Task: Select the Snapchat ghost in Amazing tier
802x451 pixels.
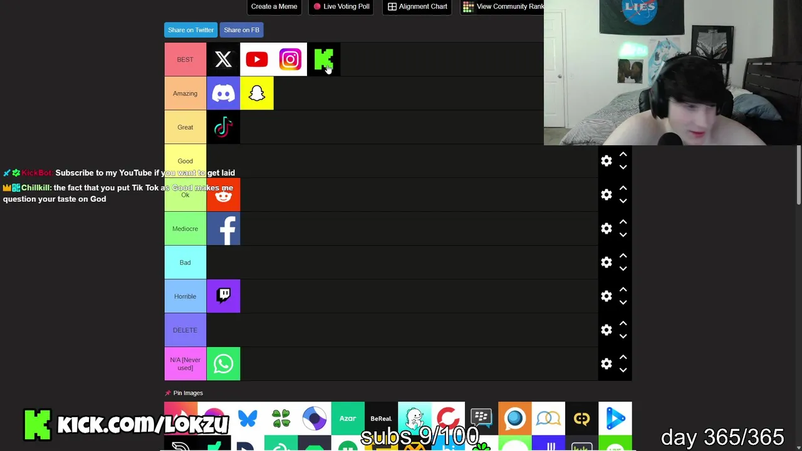Action: [257, 93]
